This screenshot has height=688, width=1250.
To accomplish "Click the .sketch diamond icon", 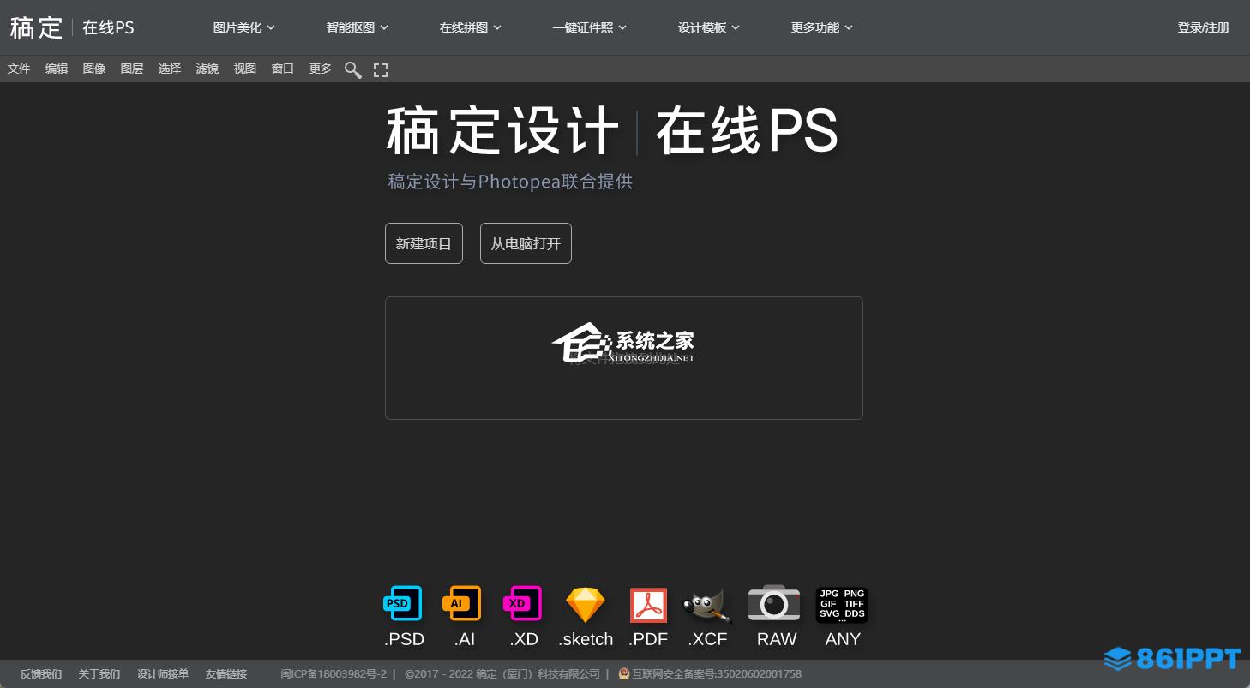I will [586, 605].
